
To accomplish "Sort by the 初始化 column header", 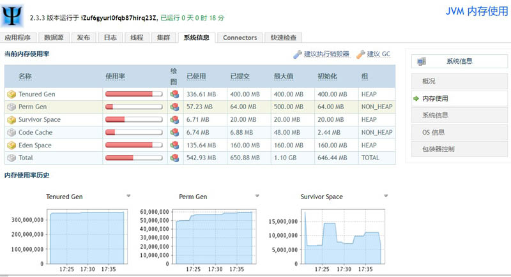I will point(327,77).
